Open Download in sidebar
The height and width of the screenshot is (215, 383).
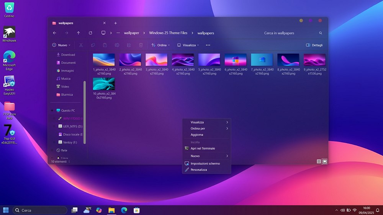tap(66, 55)
